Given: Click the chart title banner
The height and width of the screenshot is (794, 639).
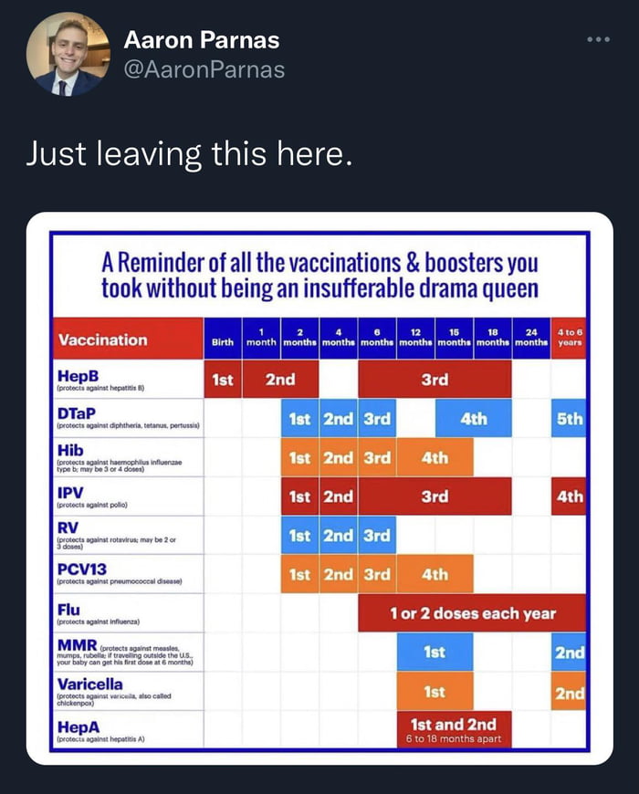Looking at the screenshot, I should pos(319,277).
